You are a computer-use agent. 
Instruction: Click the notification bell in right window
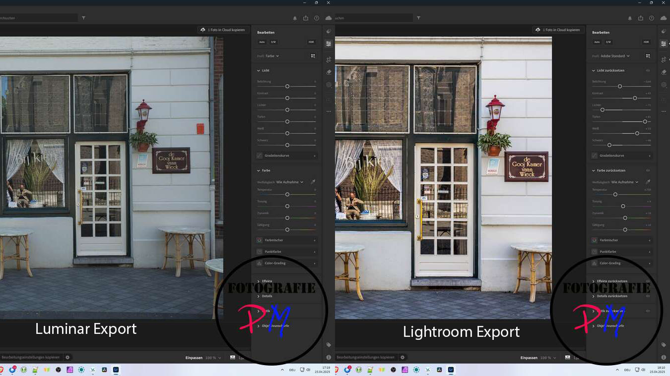point(630,18)
